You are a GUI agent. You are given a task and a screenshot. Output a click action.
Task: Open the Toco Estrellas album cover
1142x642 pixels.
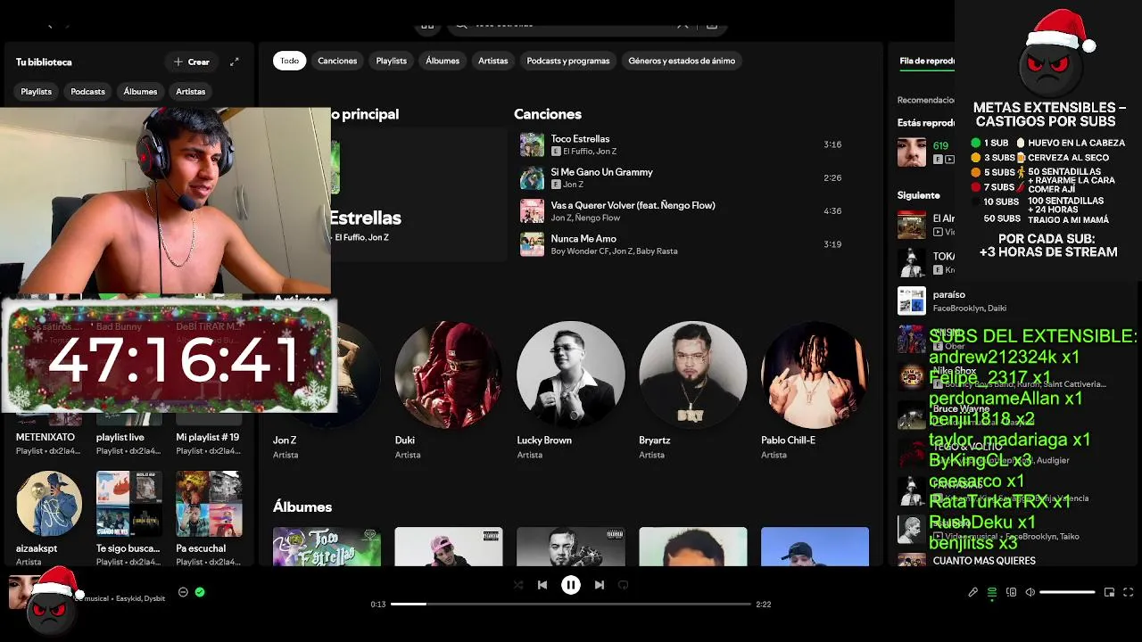[x=327, y=547]
